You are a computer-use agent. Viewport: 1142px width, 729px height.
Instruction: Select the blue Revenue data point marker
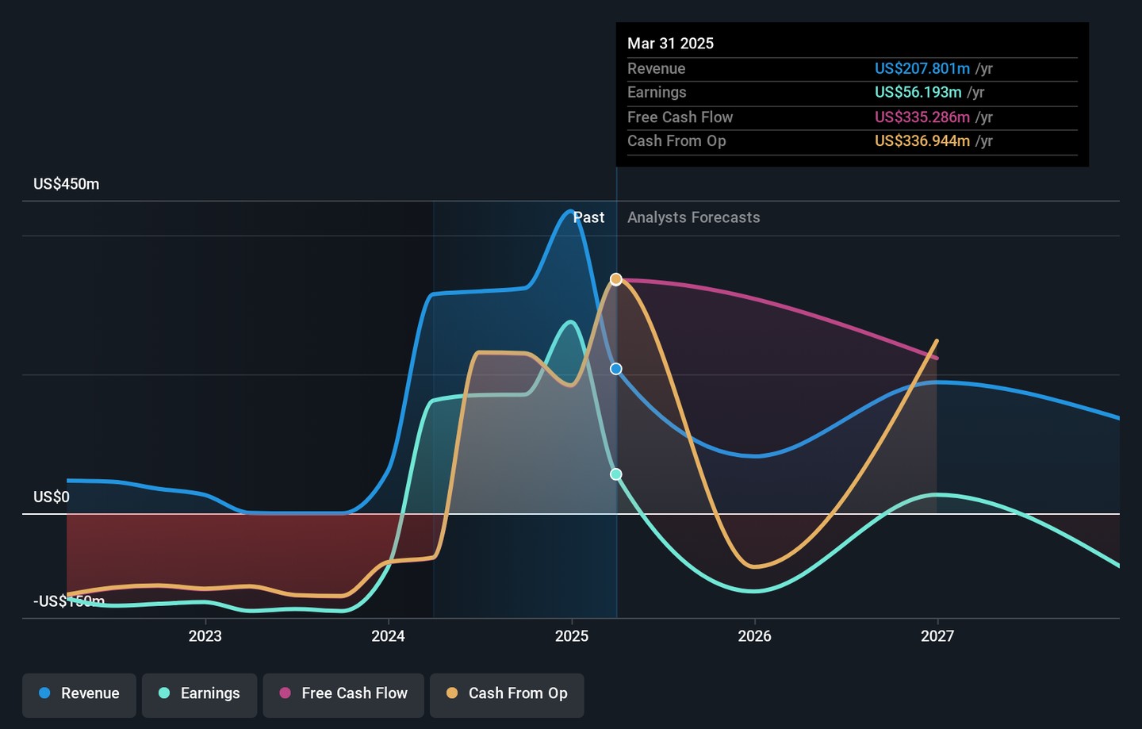pyautogui.click(x=616, y=369)
